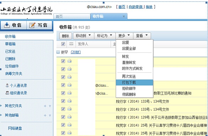Sort by 发件人 column header
Viewport: 208px width, 136px height.
point(83,44)
